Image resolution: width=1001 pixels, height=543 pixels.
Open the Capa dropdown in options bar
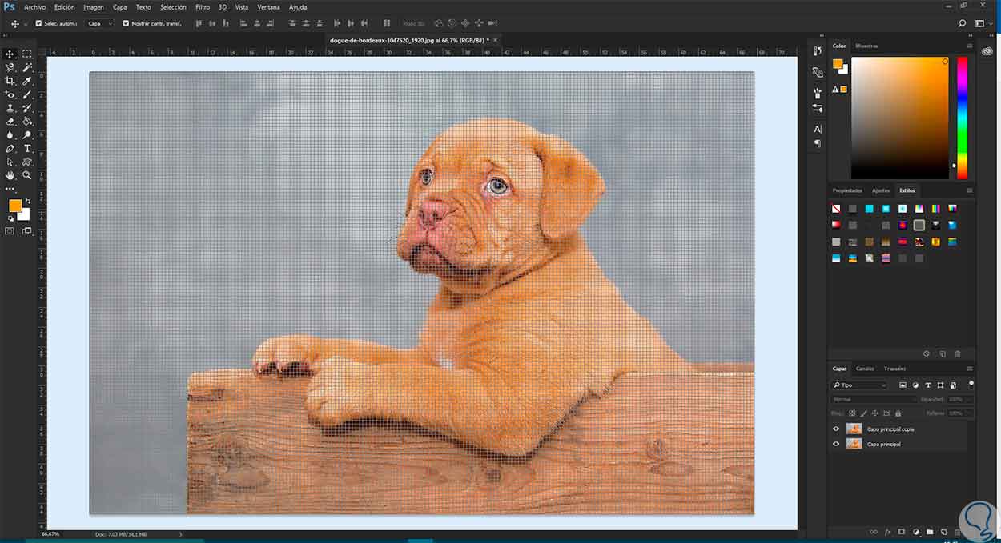coord(99,23)
